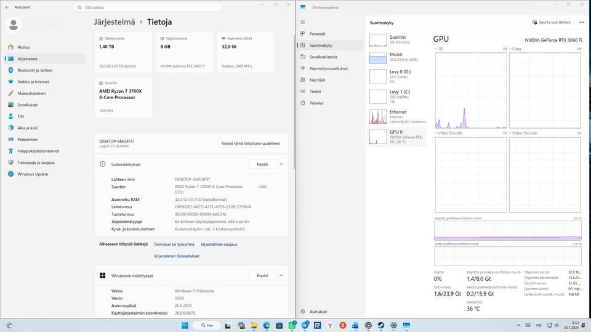Screen dimensions: 591x332
Task: Copy Windowsin määritykset with Kopioi button
Action: click(262, 275)
